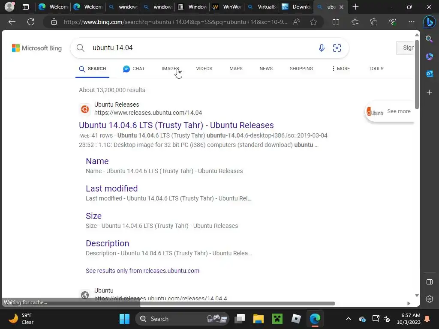The image size is (439, 329).
Task: Open the TOOLS filter option
Action: pos(376,69)
